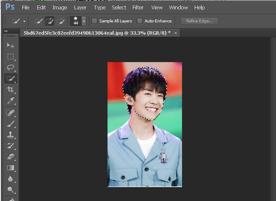The height and width of the screenshot is (201, 276).
Task: Click the New Selection mode icon
Action: (x=39, y=21)
